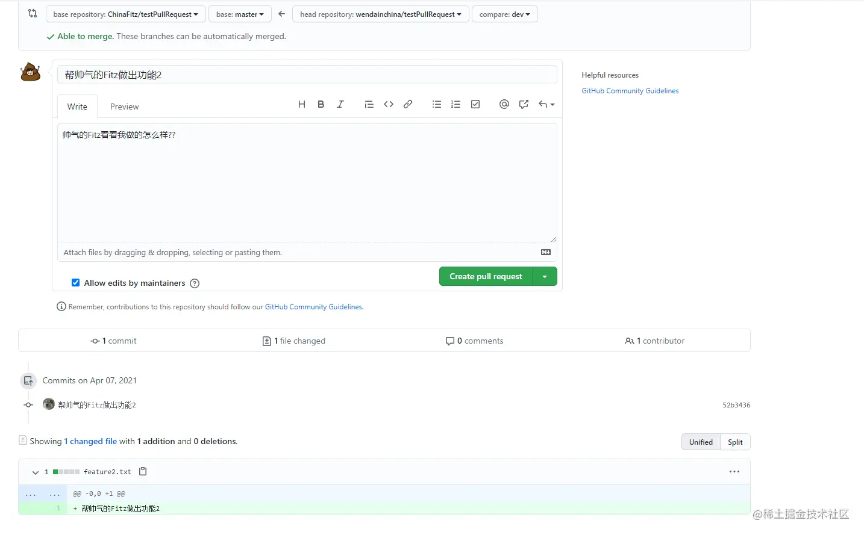The height and width of the screenshot is (535, 864).
Task: Insert code with the angle brackets icon
Action: [389, 104]
